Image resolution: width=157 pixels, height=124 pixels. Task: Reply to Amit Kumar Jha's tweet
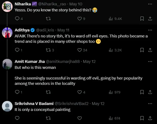coord(17,92)
